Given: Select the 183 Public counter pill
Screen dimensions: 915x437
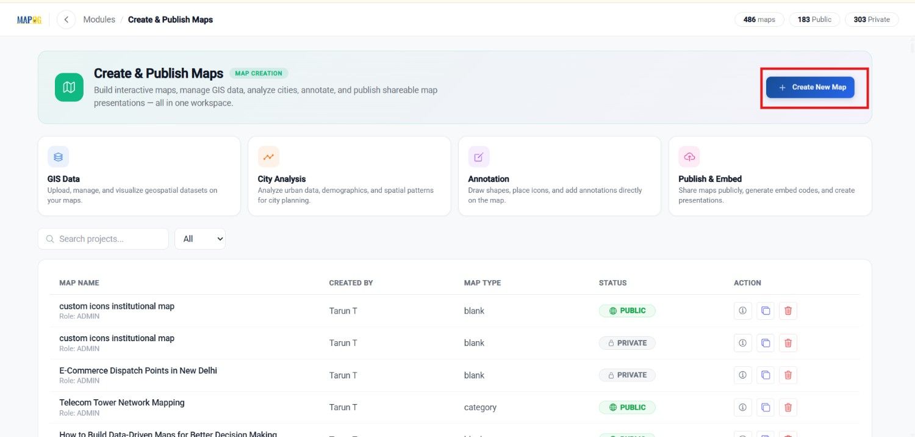Looking at the screenshot, I should tap(814, 20).
